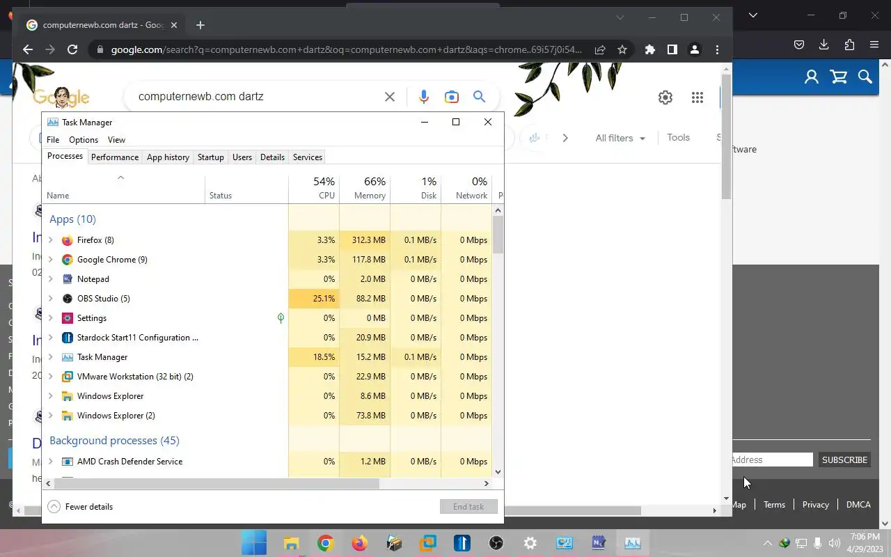Open volume control in system tray

834,543
